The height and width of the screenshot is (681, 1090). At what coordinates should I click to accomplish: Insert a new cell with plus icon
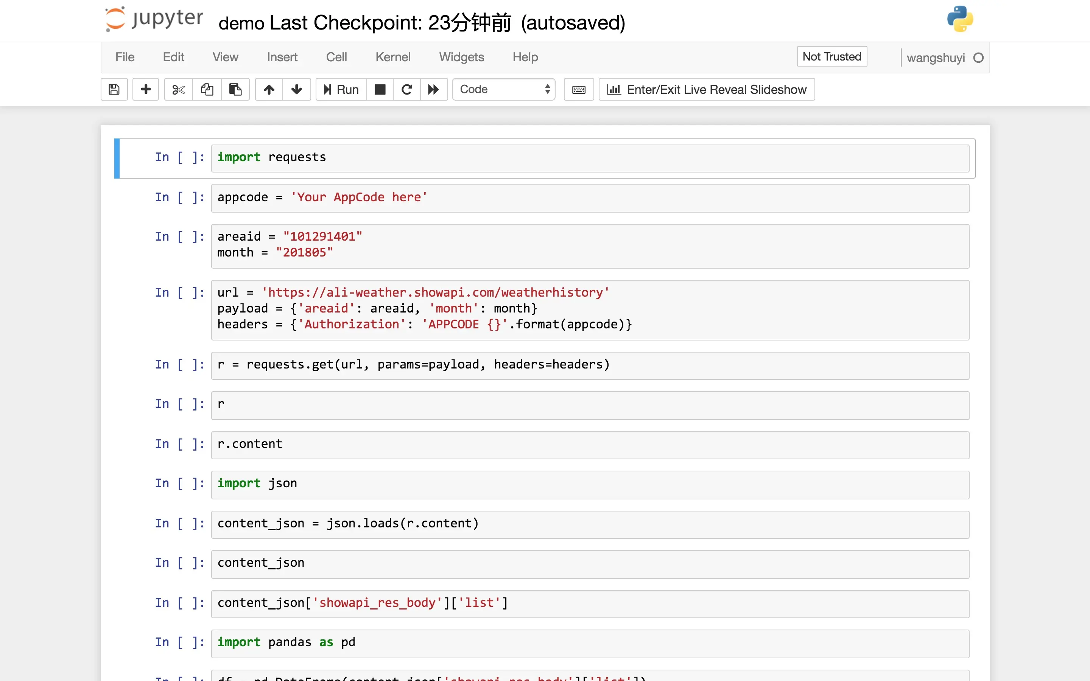145,89
